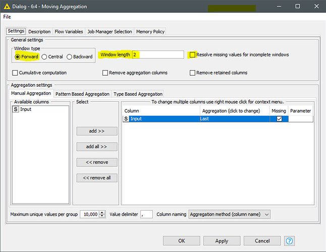Image resolution: width=326 pixels, height=252 pixels.
Task: Toggle the Cumulative computation checkbox
Action: [x=15, y=73]
